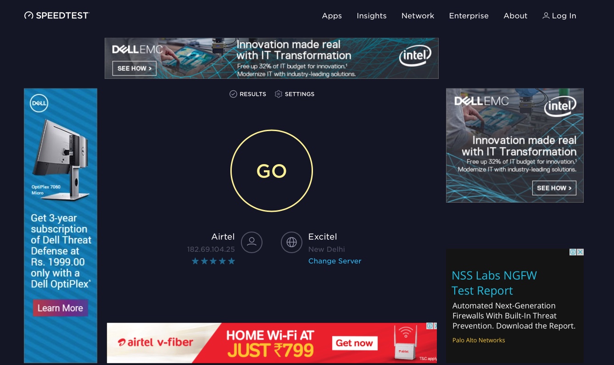Click the Excitel server globe icon
This screenshot has height=365, width=614.
tap(291, 242)
